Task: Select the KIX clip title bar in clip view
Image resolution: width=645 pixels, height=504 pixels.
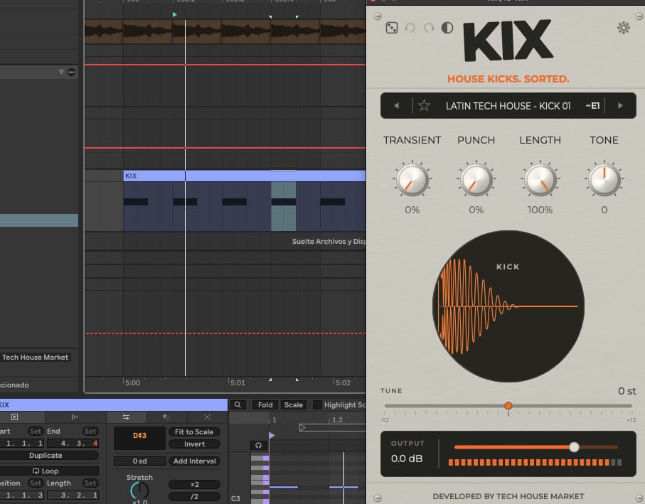Action: click(x=114, y=405)
